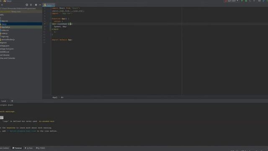The width and height of the screenshot is (268, 151).
Task: Select index.css in the project tree
Action: 5,30
